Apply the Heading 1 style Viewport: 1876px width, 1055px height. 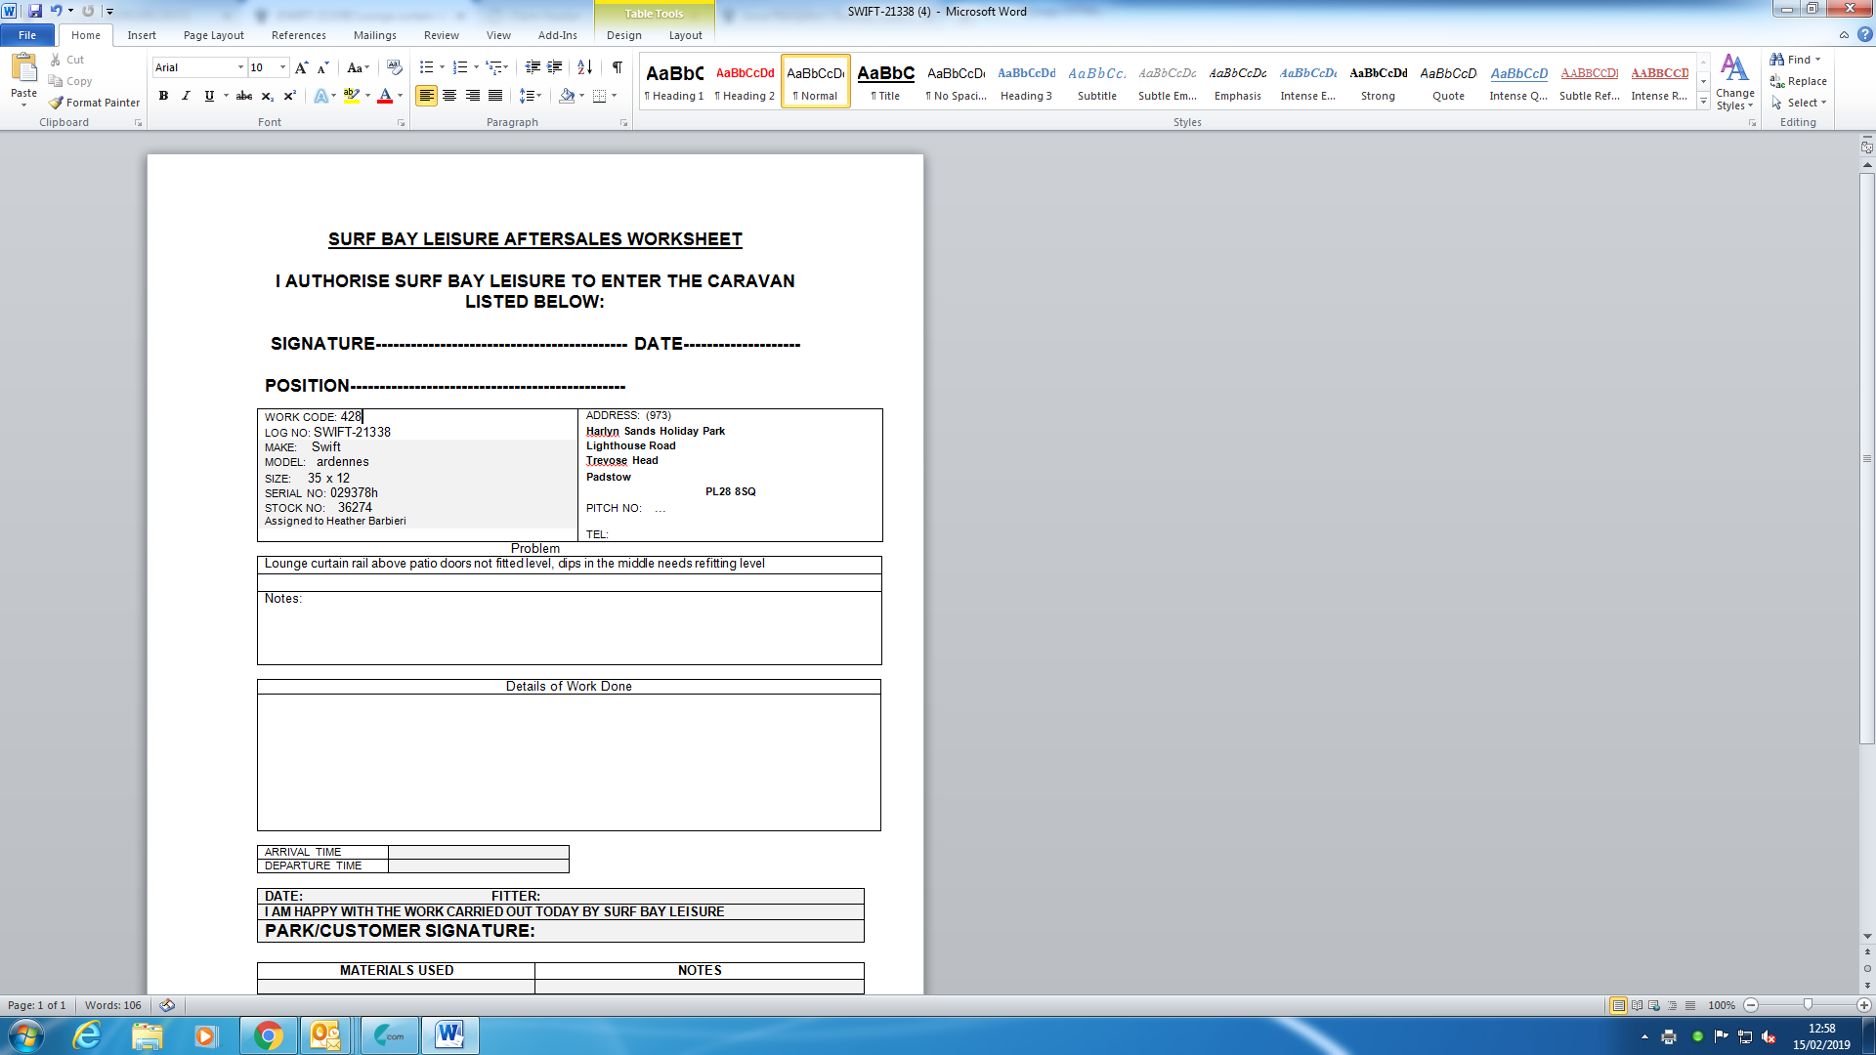coord(674,82)
